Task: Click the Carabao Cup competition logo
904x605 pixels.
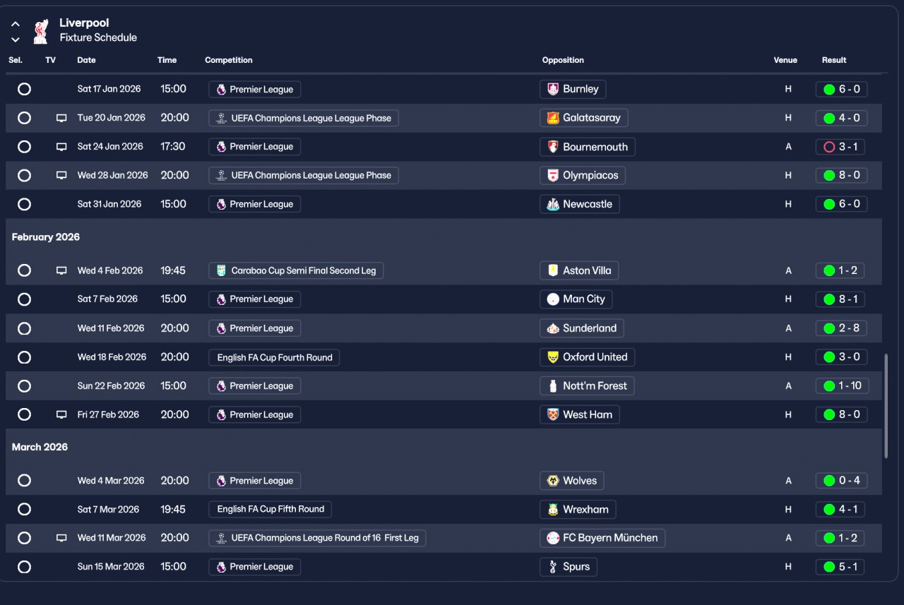Action: point(222,271)
